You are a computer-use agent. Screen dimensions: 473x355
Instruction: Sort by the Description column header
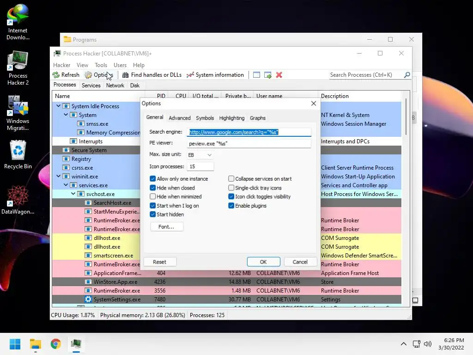[360, 96]
